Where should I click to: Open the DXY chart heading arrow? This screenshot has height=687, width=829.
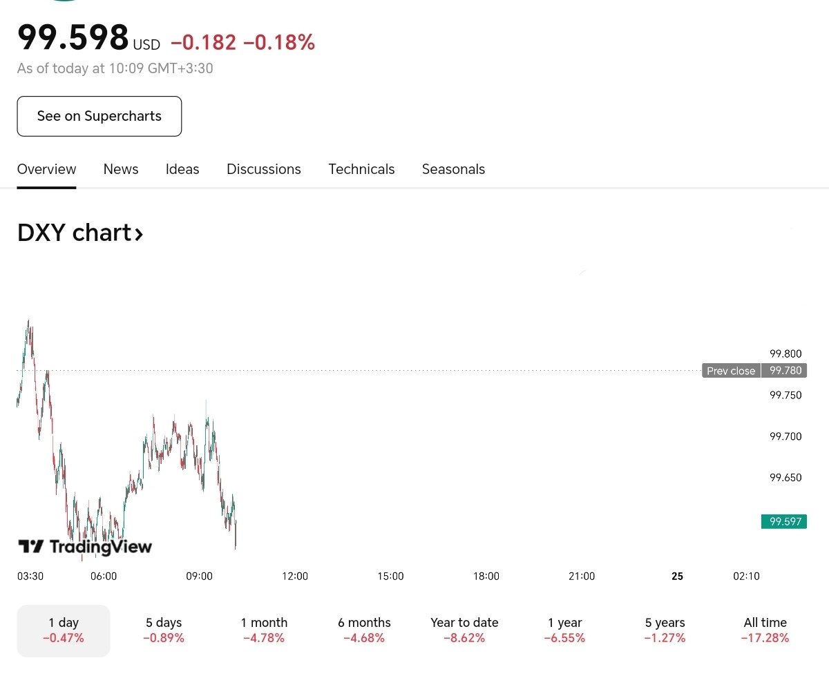click(139, 234)
